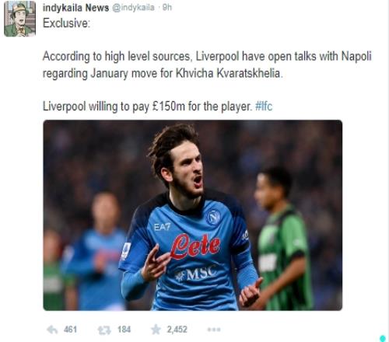
Task: Click the indykaila cartoon profile avatar
Action: 19,19
